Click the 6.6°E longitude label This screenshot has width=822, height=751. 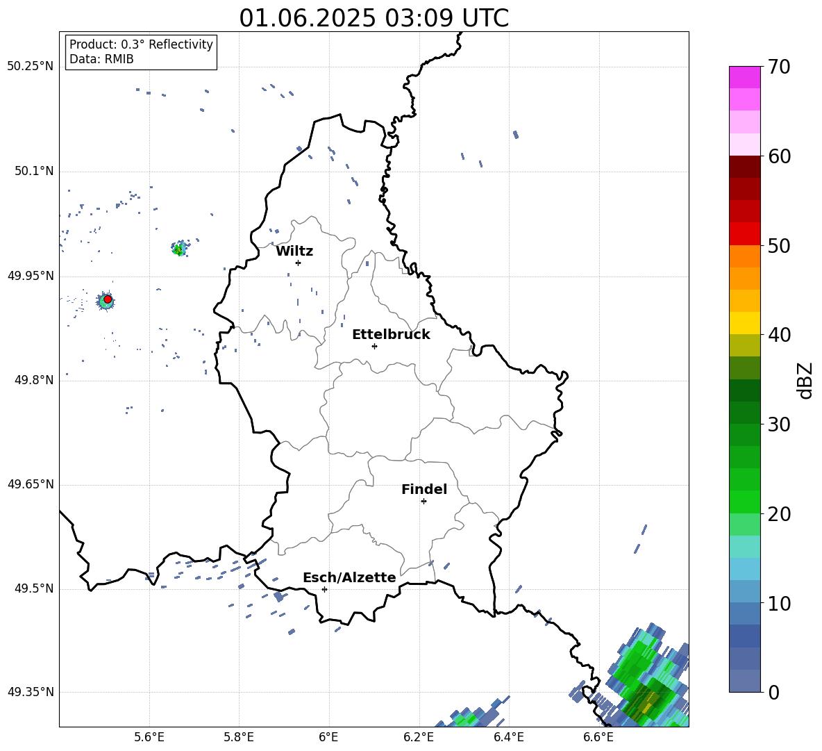598,737
